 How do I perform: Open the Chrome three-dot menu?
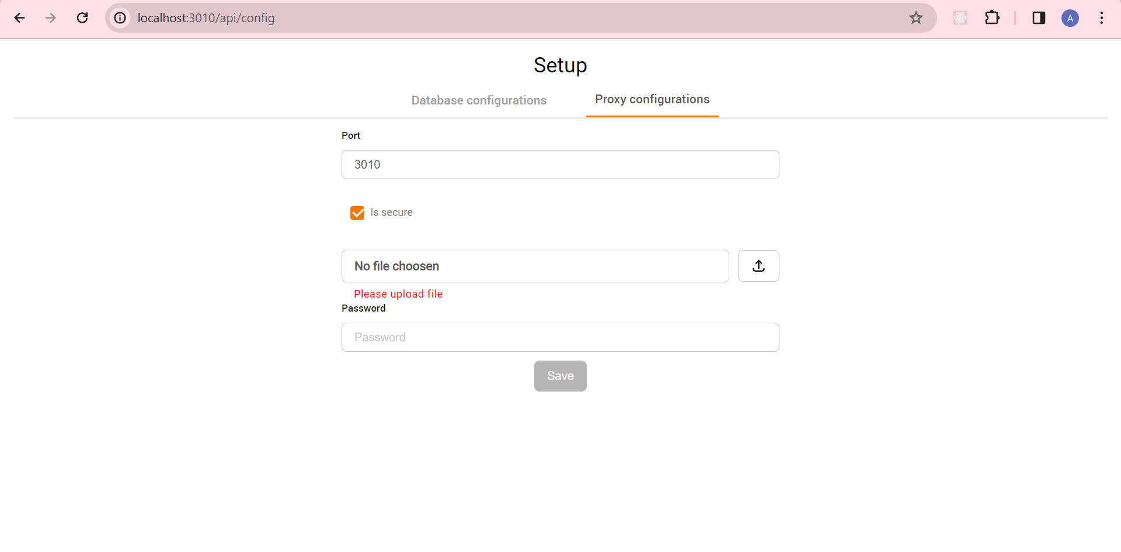pos(1101,18)
